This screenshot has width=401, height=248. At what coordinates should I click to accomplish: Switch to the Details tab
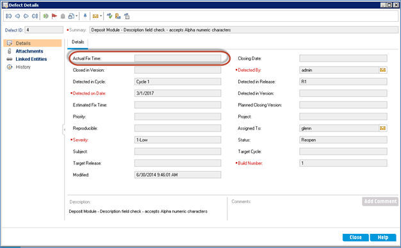point(78,42)
